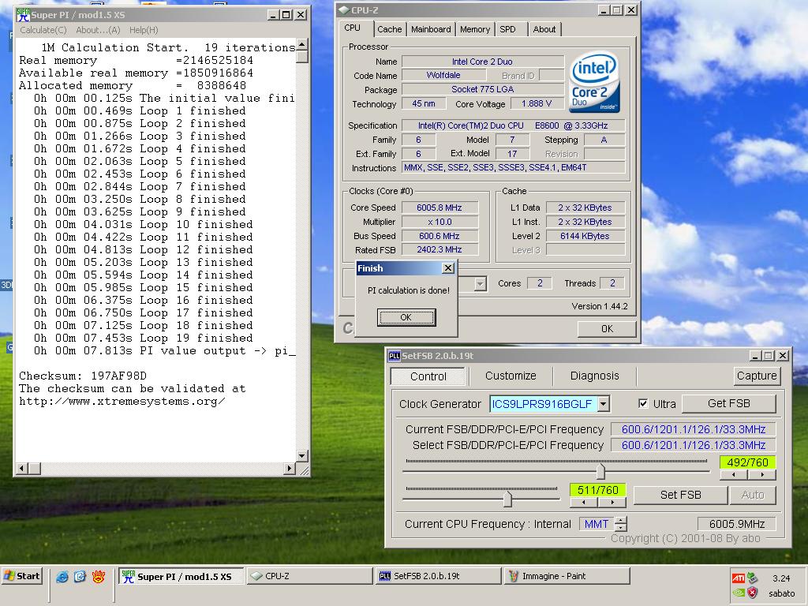
Task: Step the 511/760 value left
Action: 583,503
